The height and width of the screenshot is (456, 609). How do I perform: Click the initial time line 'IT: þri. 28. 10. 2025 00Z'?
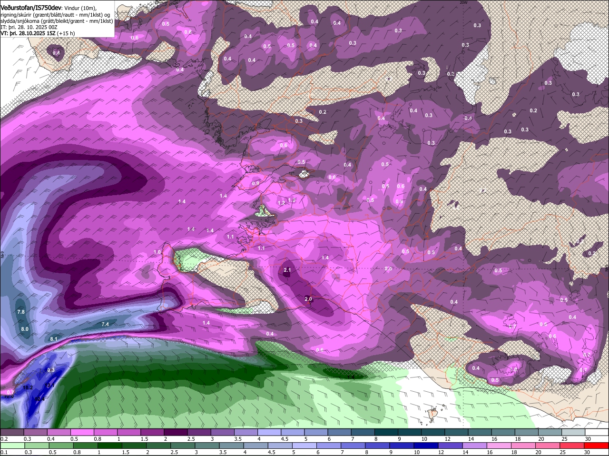click(29, 27)
